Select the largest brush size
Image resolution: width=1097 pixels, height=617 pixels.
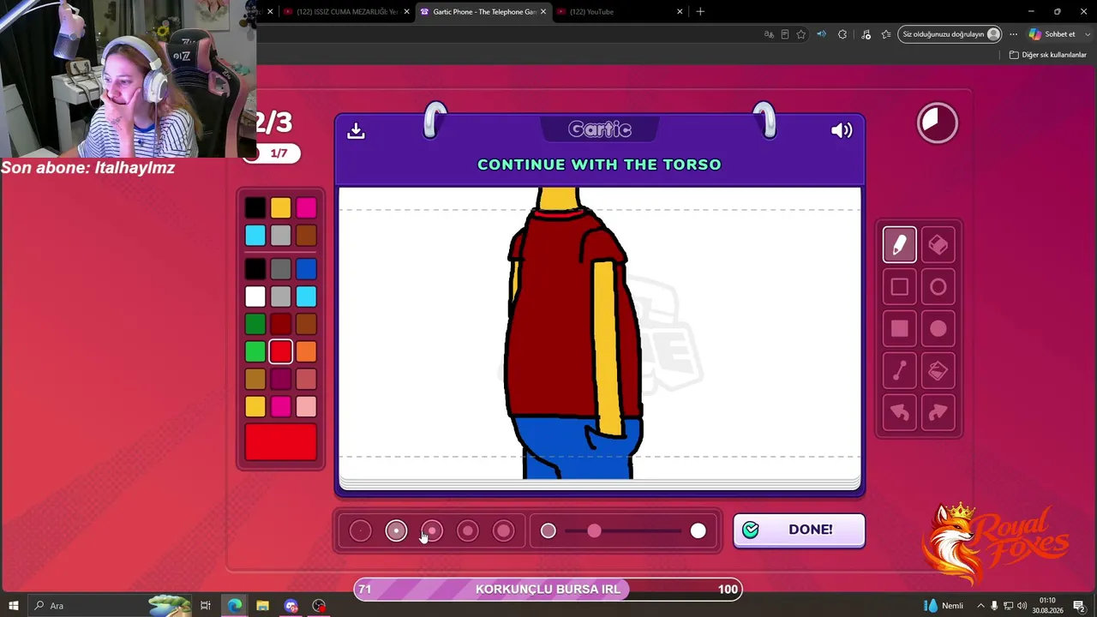(504, 531)
